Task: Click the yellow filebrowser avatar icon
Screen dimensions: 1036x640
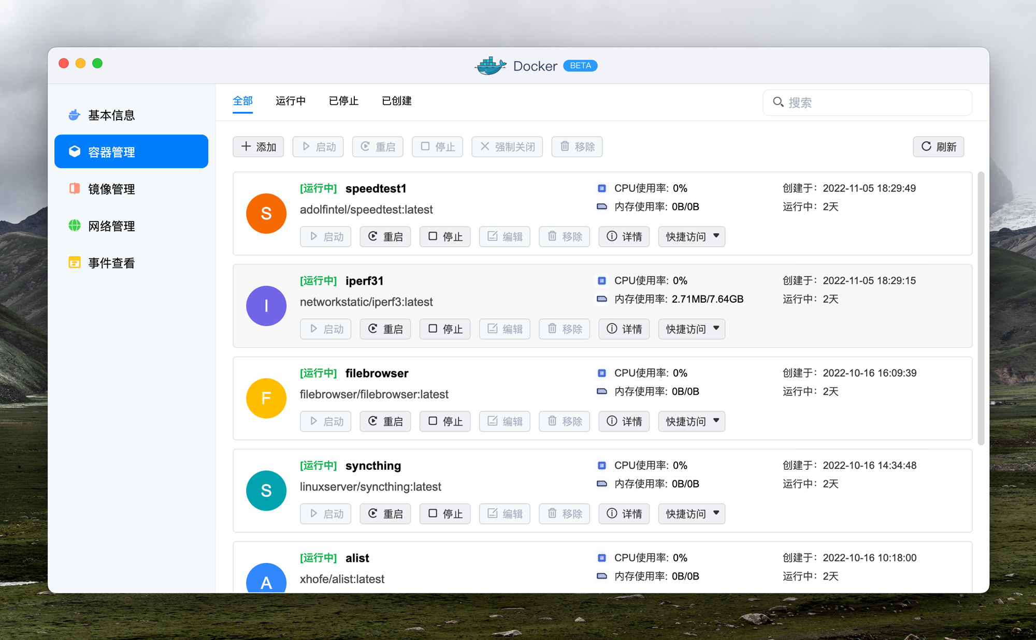Action: (266, 398)
